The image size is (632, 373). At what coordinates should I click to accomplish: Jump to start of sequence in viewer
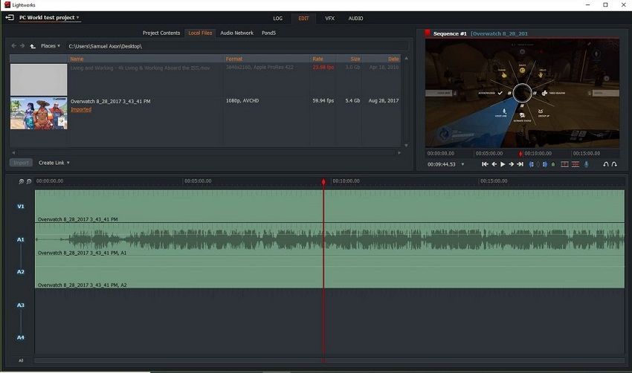[485, 164]
